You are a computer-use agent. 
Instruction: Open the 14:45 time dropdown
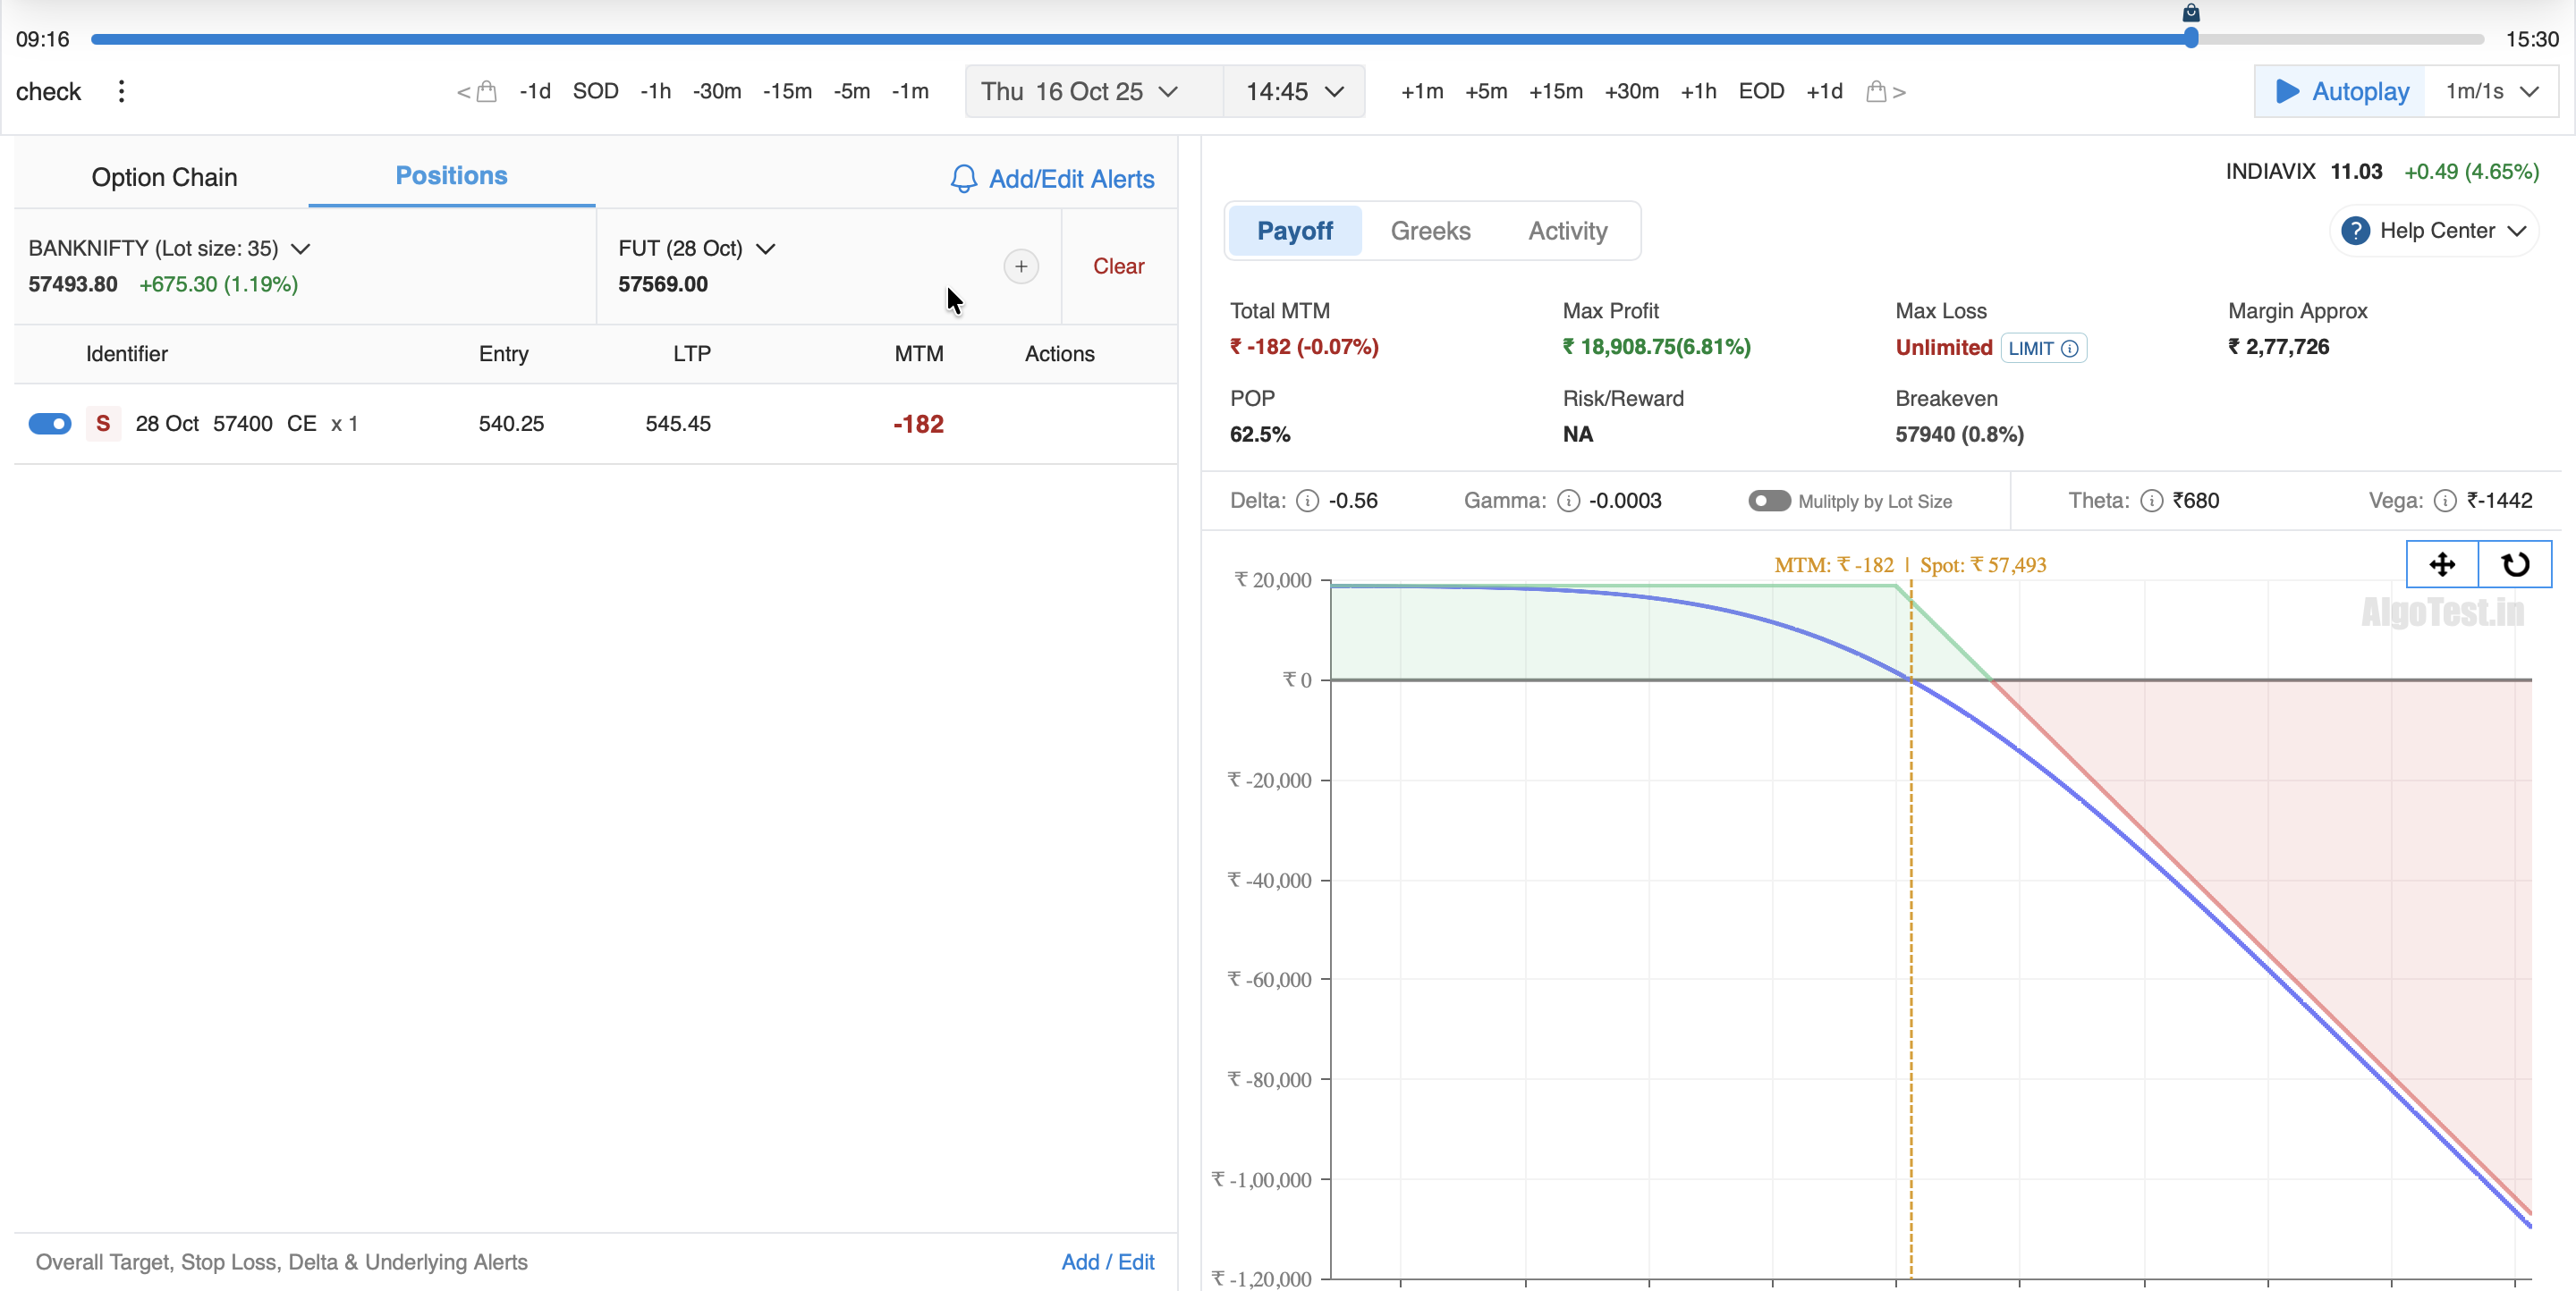tap(1294, 91)
